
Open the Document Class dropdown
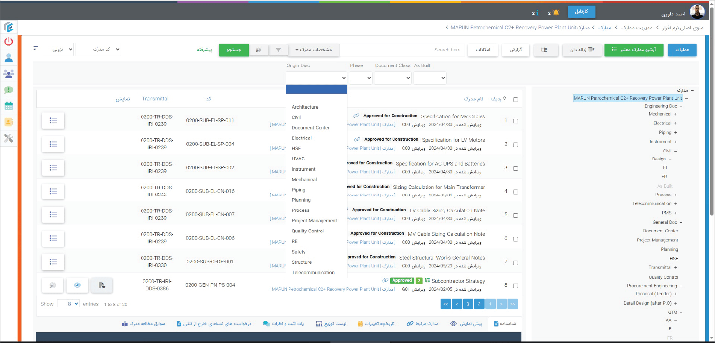392,78
